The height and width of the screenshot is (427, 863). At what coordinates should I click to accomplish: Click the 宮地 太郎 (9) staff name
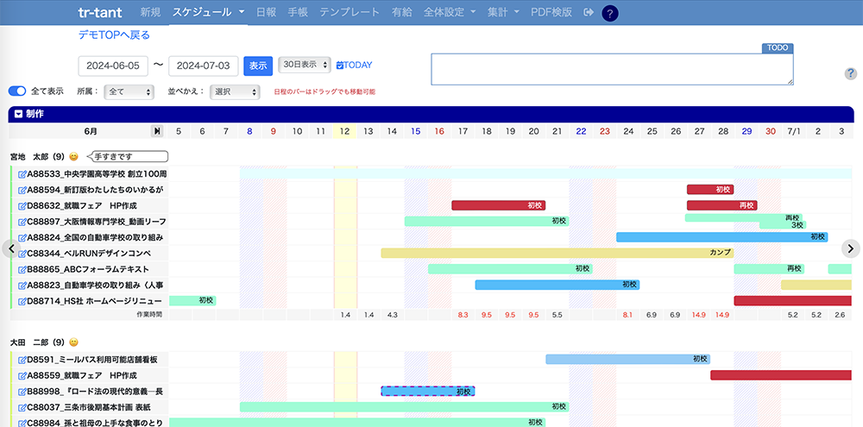(x=38, y=157)
